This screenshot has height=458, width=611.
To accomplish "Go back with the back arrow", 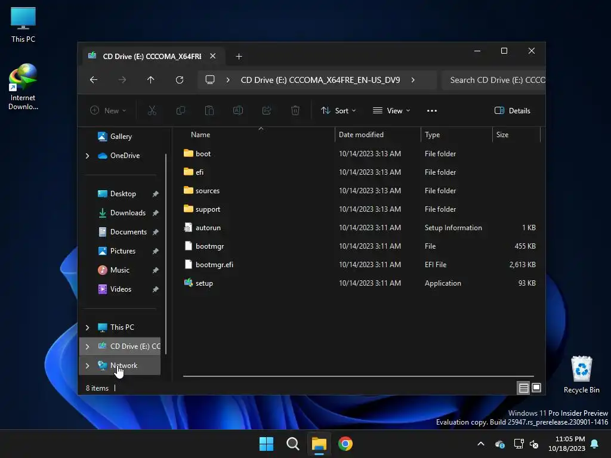I will tap(94, 80).
